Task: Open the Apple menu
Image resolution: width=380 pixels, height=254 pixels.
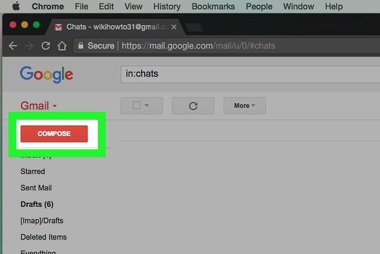Action: pos(16,6)
